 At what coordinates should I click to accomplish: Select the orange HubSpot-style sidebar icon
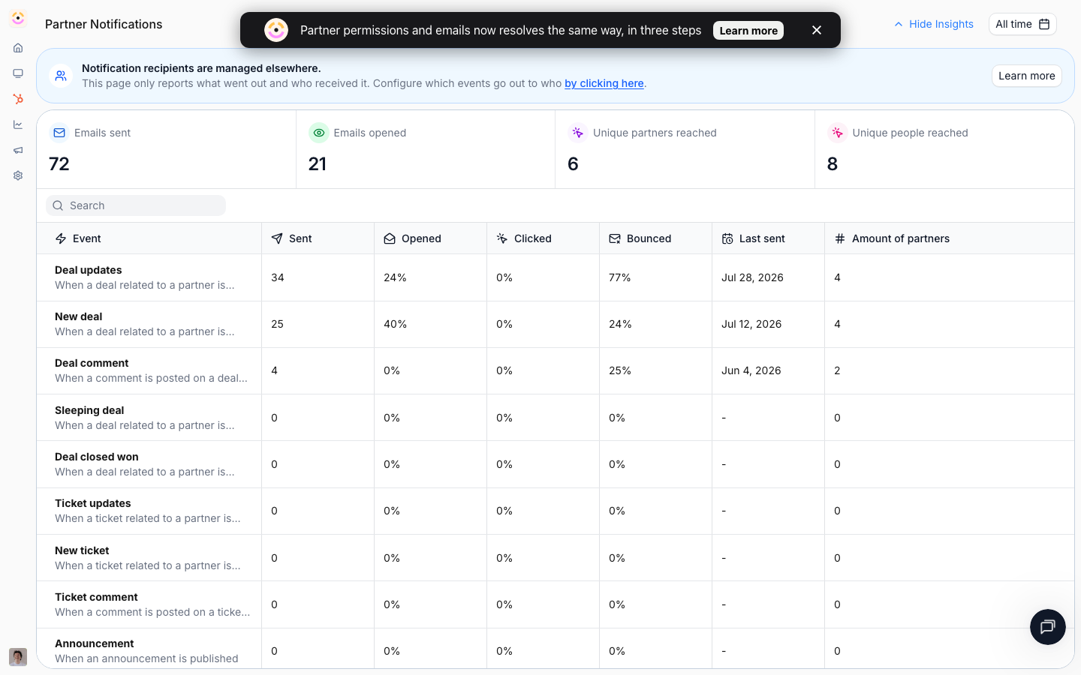point(18,99)
